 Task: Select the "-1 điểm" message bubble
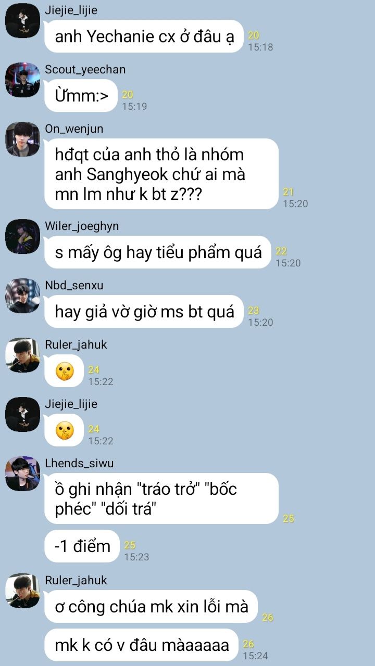tap(82, 546)
